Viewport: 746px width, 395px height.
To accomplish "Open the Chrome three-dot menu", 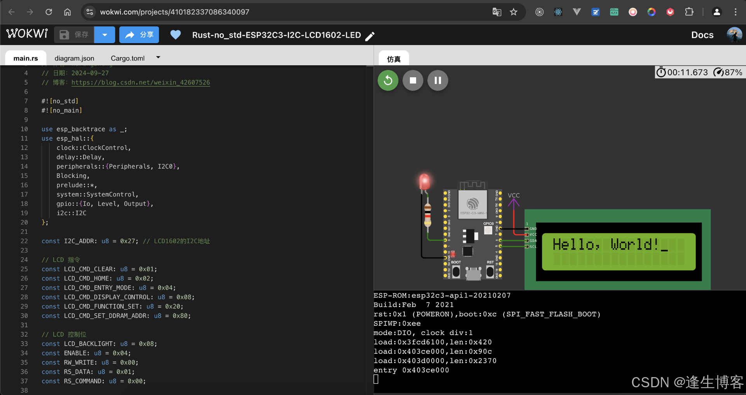I will point(736,12).
